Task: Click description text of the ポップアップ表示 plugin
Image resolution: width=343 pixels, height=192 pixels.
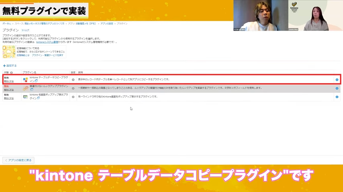Action: [x=118, y=96]
